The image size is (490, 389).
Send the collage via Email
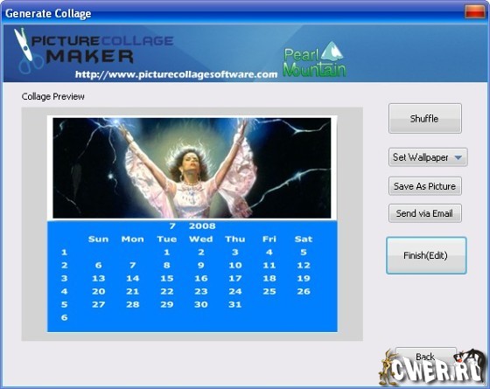click(x=425, y=213)
